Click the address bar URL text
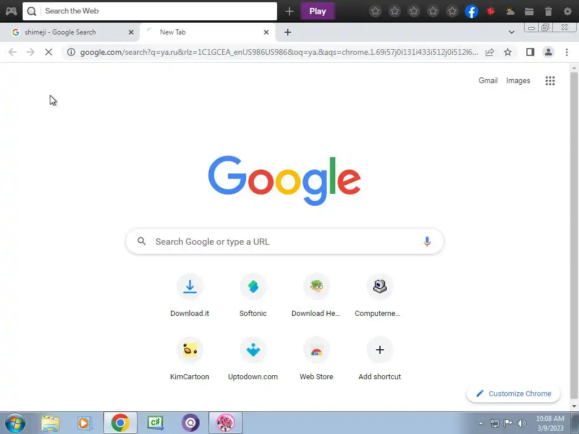579x434 pixels. click(279, 52)
